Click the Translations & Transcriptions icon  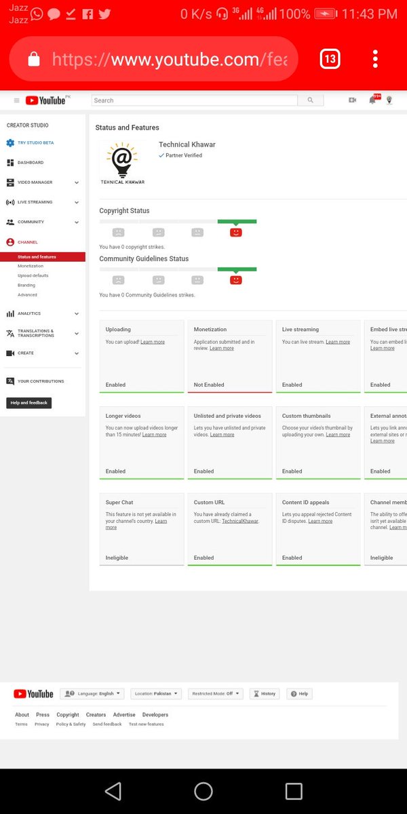[10, 333]
